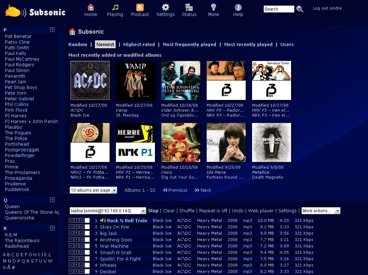Open the Metallica "Death Magnetic" album cover
368x275 pixels.
271,142
